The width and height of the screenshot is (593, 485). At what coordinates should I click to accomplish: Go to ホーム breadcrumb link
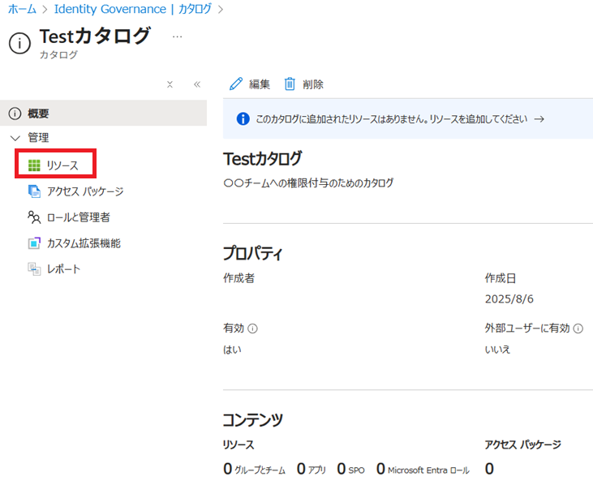click(x=22, y=10)
